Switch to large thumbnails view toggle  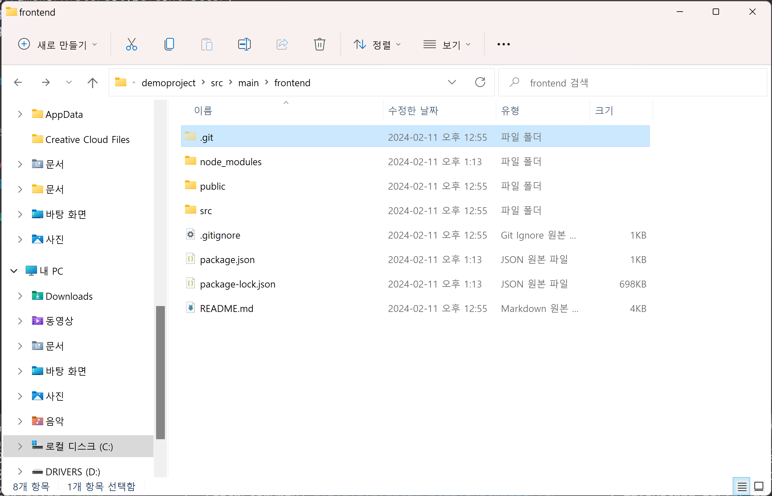pos(759,486)
